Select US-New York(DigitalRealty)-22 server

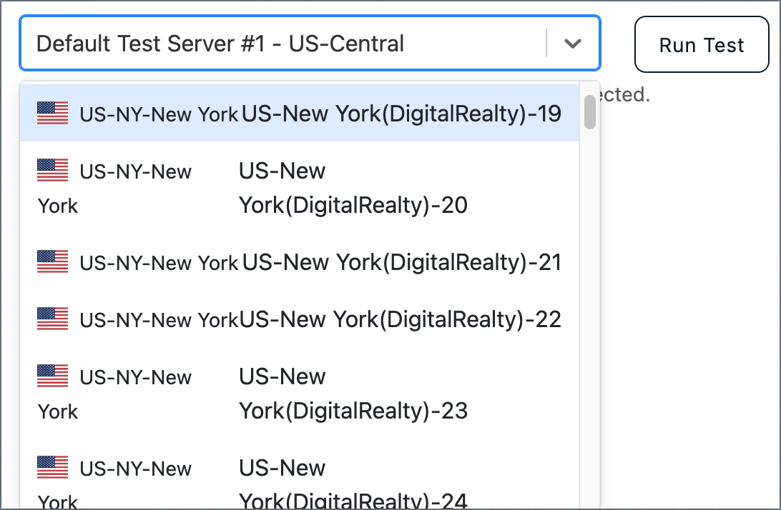click(x=401, y=319)
